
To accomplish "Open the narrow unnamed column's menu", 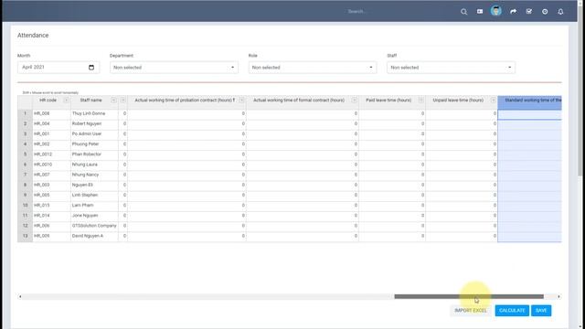I will (x=122, y=100).
